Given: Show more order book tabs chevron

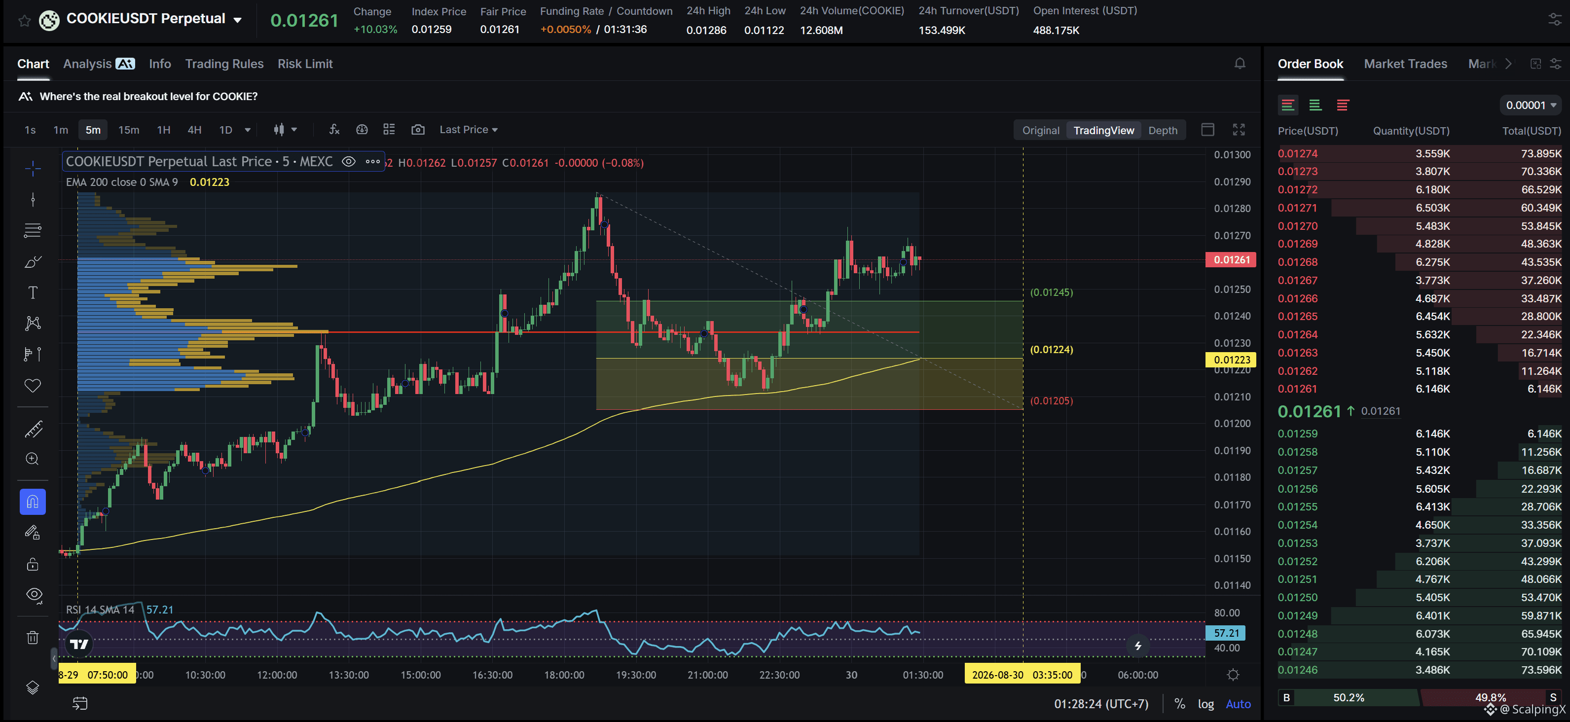Looking at the screenshot, I should (x=1508, y=63).
